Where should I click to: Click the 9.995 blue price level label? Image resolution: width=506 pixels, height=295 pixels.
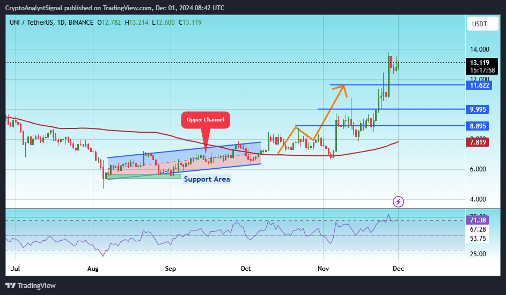click(x=477, y=109)
